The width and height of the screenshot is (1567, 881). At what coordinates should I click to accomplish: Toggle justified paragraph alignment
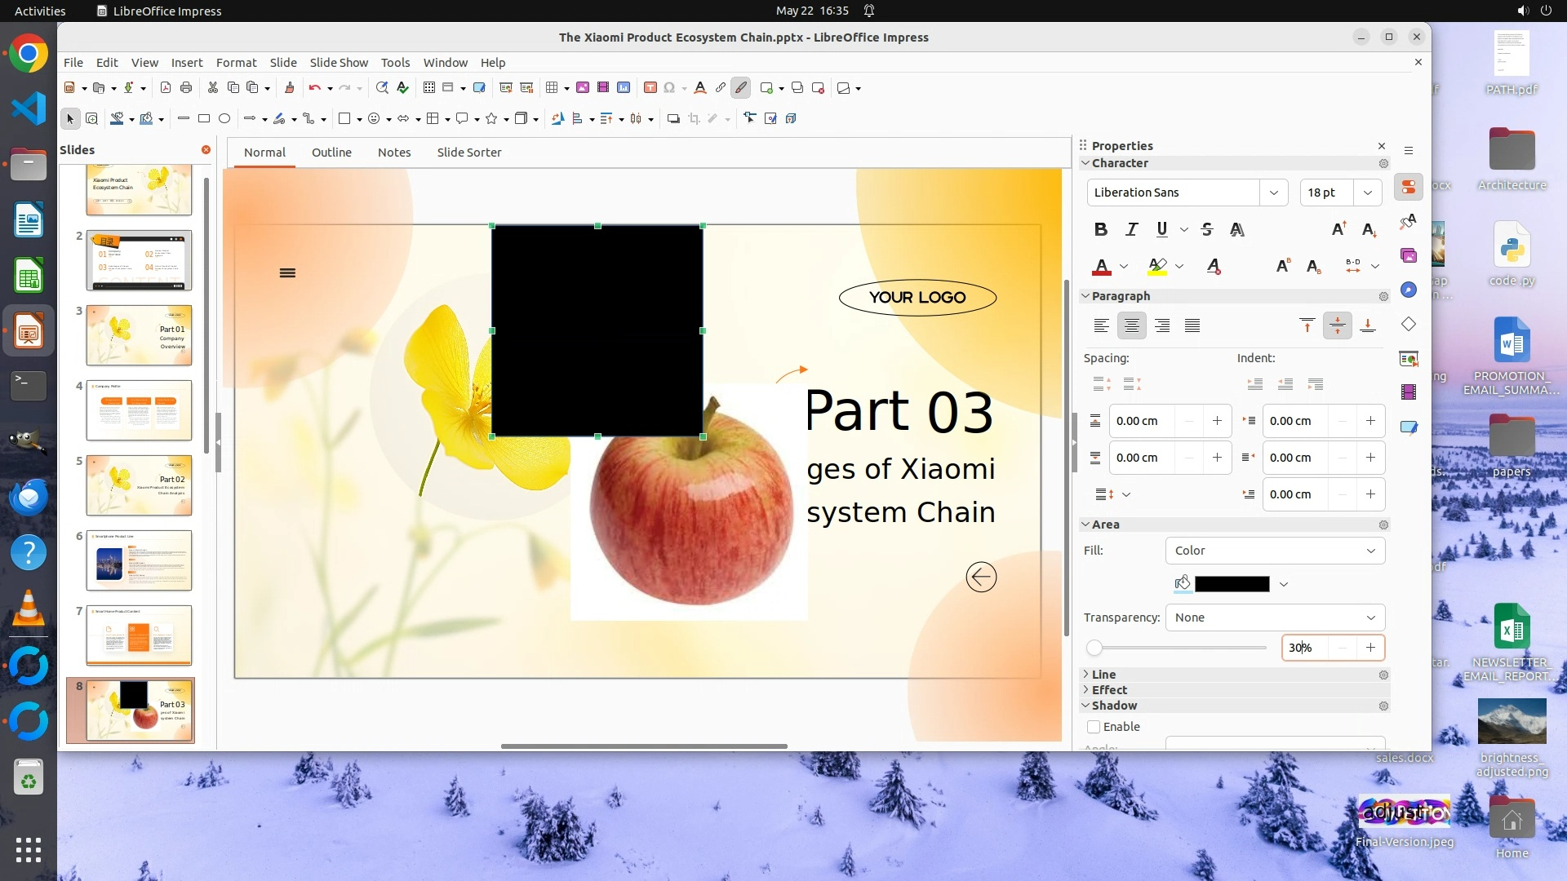coord(1192,325)
